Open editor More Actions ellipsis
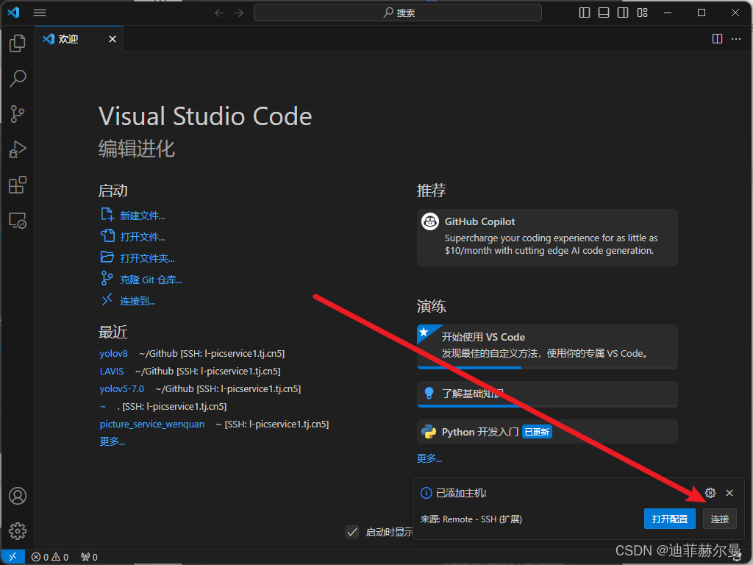The width and height of the screenshot is (753, 565). click(x=736, y=39)
